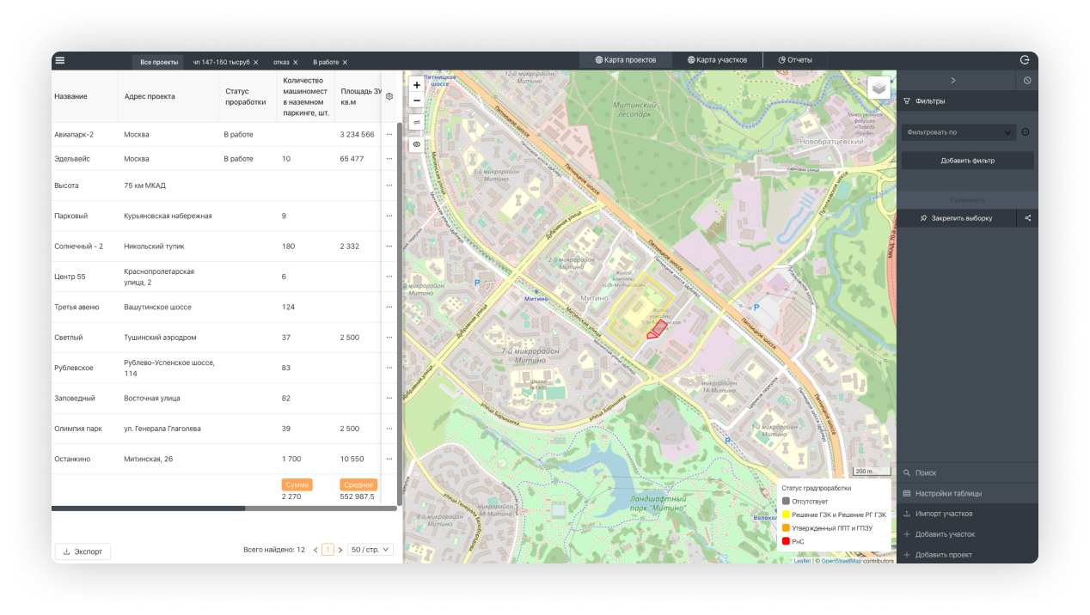Image resolution: width=1090 pixels, height=615 pixels.
Task: Click the share selection icon
Action: coord(1028,218)
